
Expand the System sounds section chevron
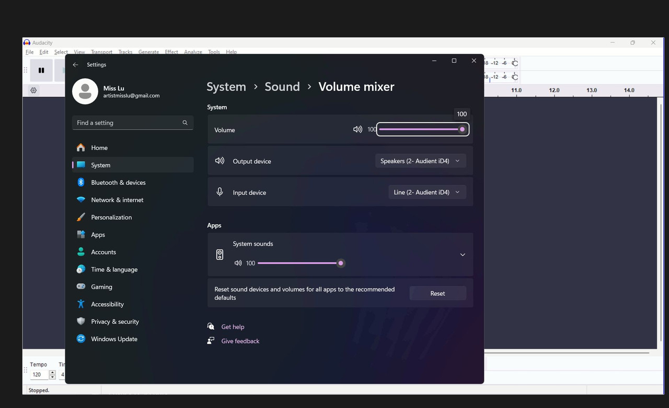(463, 255)
